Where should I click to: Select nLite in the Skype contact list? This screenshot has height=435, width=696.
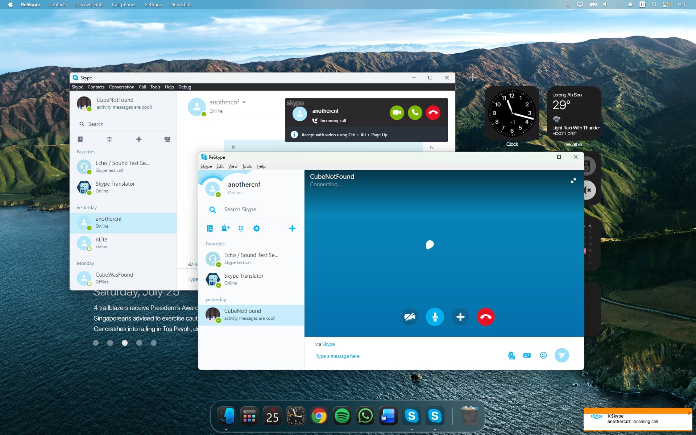click(123, 243)
